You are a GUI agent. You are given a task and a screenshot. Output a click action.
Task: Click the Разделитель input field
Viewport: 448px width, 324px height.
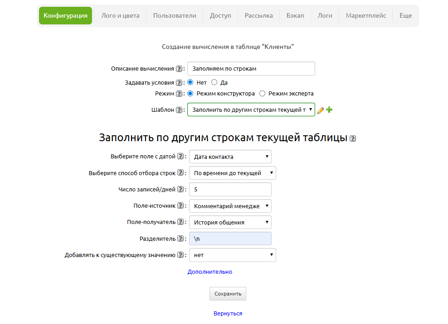pos(230,239)
